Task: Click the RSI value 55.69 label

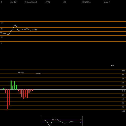Action: click(35, 30)
